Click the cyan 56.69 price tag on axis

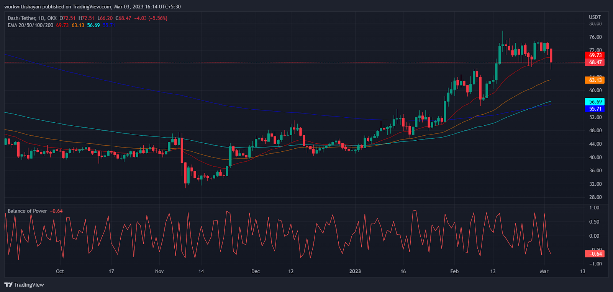point(595,102)
